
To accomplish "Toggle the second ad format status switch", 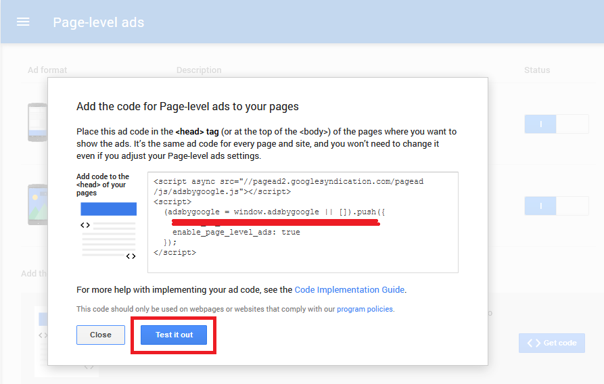I will coord(556,206).
